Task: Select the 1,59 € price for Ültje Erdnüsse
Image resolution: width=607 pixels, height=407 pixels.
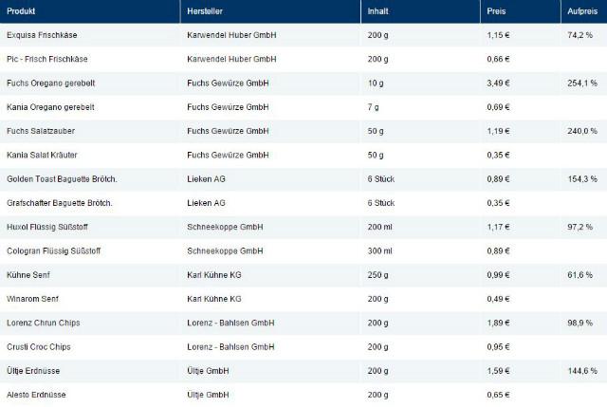Action: 500,370
